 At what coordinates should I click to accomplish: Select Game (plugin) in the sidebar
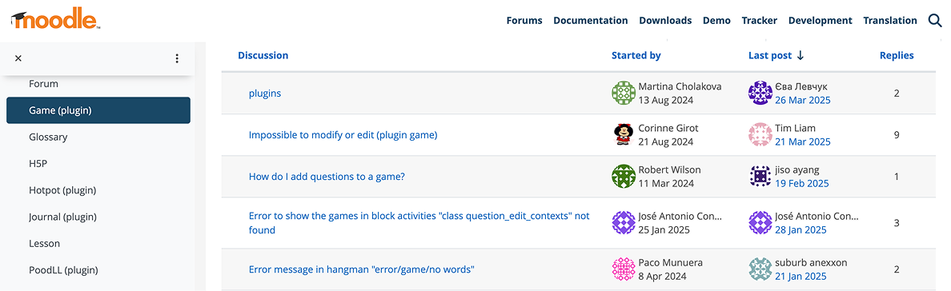pos(98,110)
